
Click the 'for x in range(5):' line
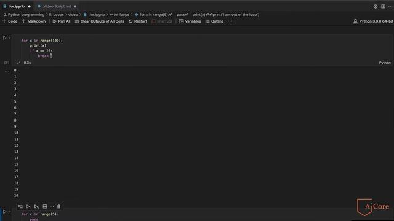coord(40,214)
